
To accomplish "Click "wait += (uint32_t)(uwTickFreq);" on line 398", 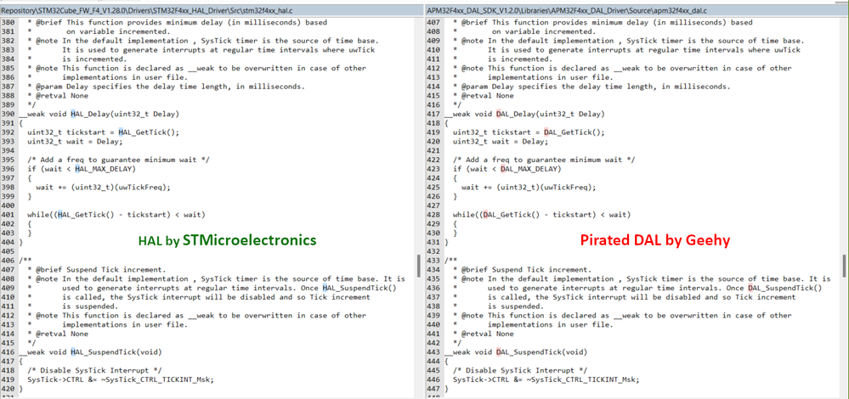I will click(x=103, y=188).
